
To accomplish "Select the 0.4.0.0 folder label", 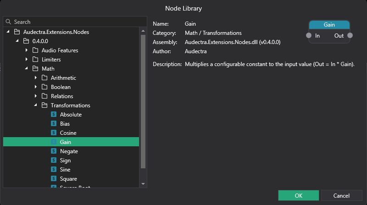I will pyautogui.click(x=40, y=41).
